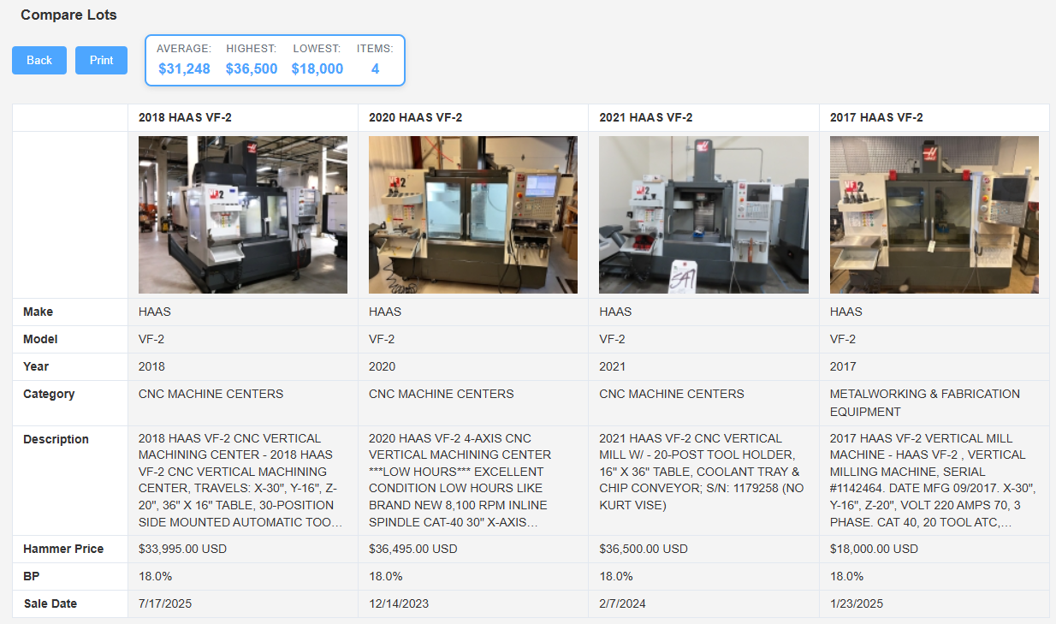The height and width of the screenshot is (624, 1056).
Task: Click the 2017 lot description with SERIAL #1142464
Action: pos(934,480)
